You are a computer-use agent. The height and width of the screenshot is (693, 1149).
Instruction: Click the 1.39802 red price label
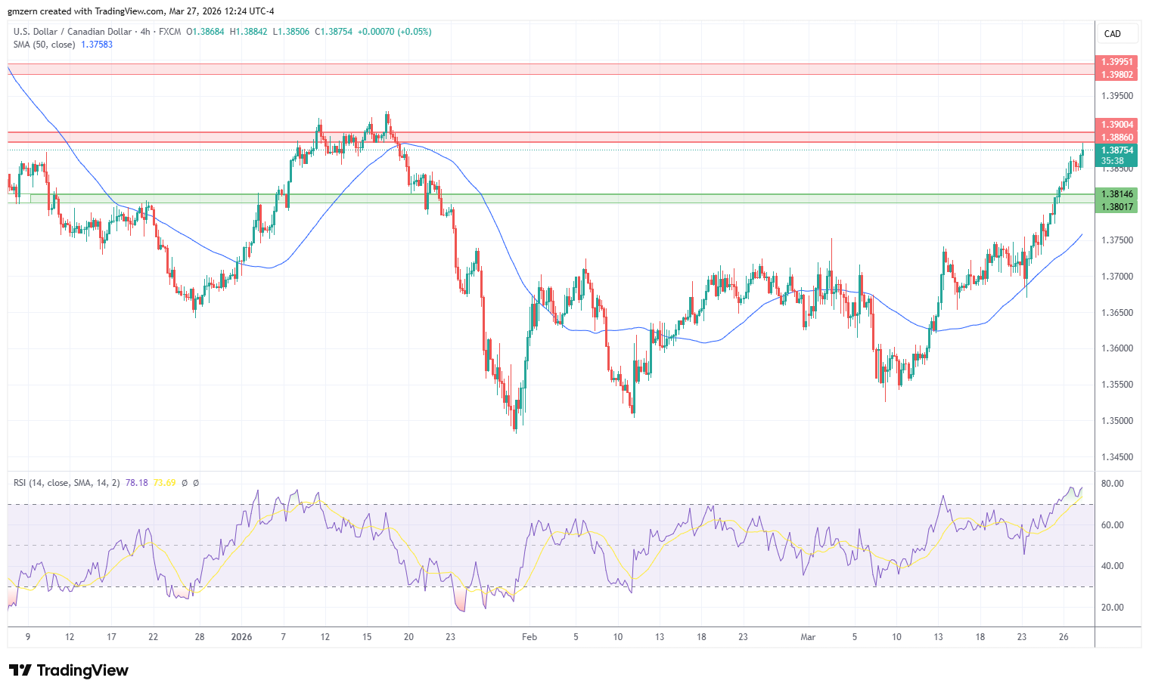click(x=1116, y=75)
